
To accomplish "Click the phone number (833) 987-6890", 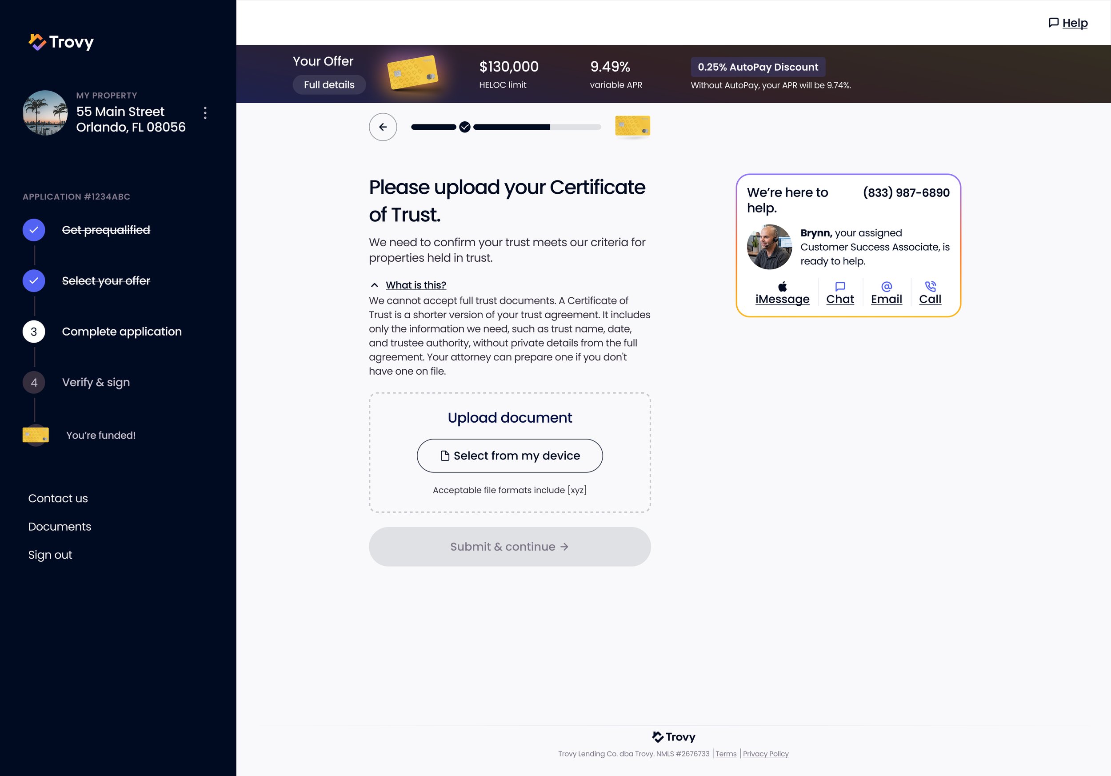I will [x=906, y=192].
